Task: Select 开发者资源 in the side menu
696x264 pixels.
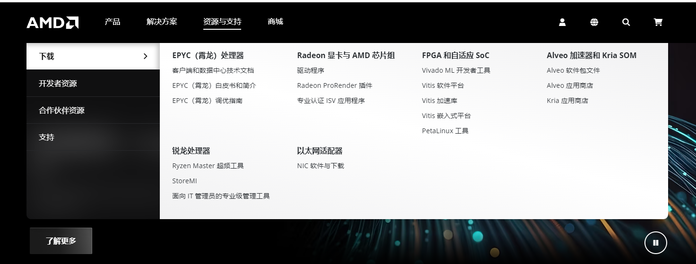Action: coord(93,83)
